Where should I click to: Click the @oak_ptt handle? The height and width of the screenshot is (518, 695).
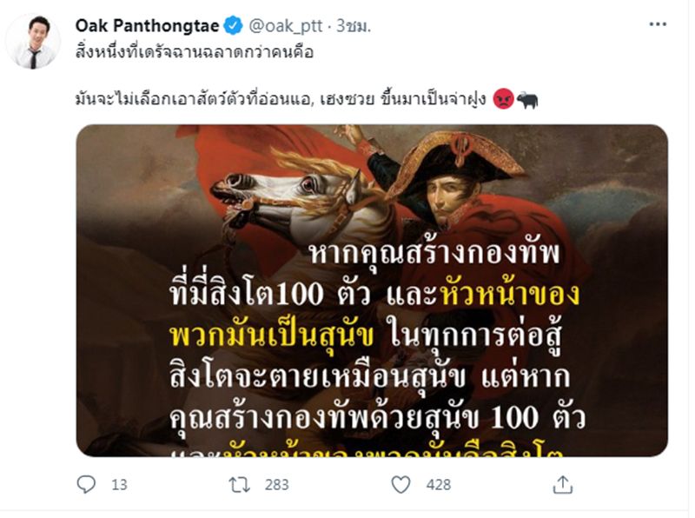pyautogui.click(x=285, y=26)
